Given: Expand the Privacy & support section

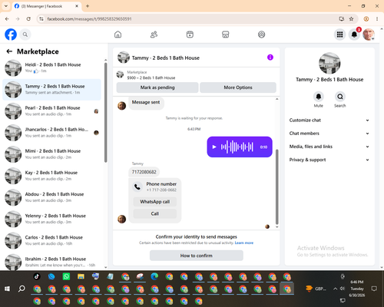Looking at the screenshot, I should 329,160.
